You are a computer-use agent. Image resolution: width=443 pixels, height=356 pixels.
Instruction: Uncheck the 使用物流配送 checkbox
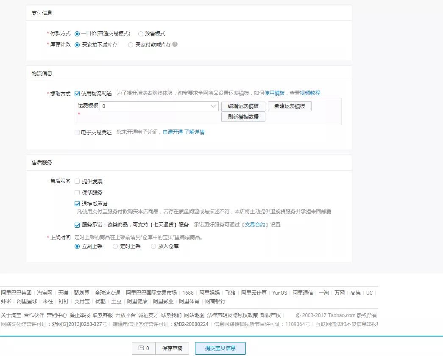(x=77, y=94)
